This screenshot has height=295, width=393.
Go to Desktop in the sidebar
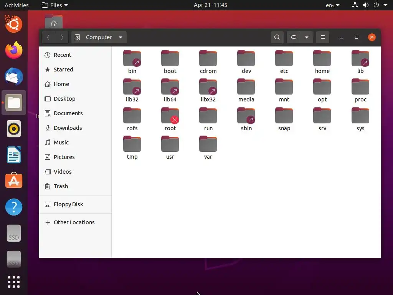75,99
